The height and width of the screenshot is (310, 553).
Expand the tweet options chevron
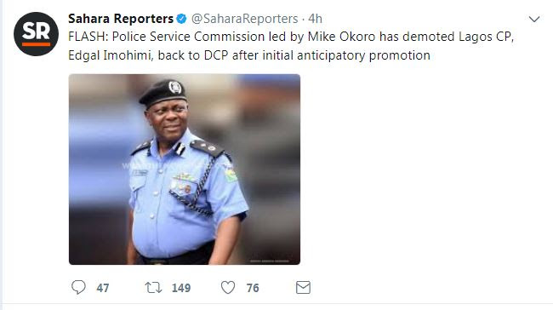click(534, 19)
